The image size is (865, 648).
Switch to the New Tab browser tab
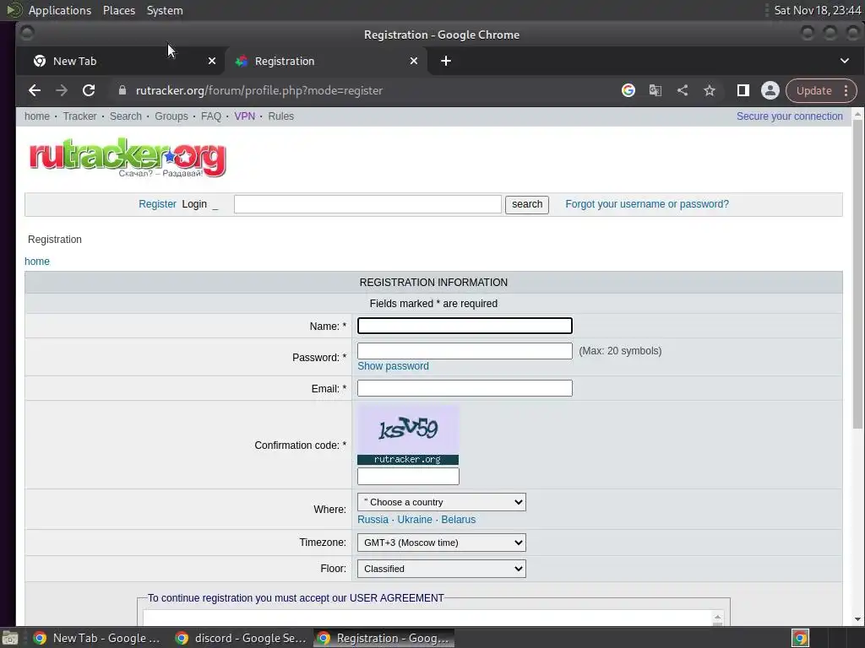coord(122,61)
